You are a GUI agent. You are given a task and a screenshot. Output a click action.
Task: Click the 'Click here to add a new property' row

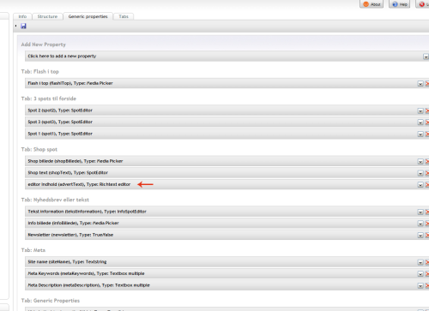(227, 57)
